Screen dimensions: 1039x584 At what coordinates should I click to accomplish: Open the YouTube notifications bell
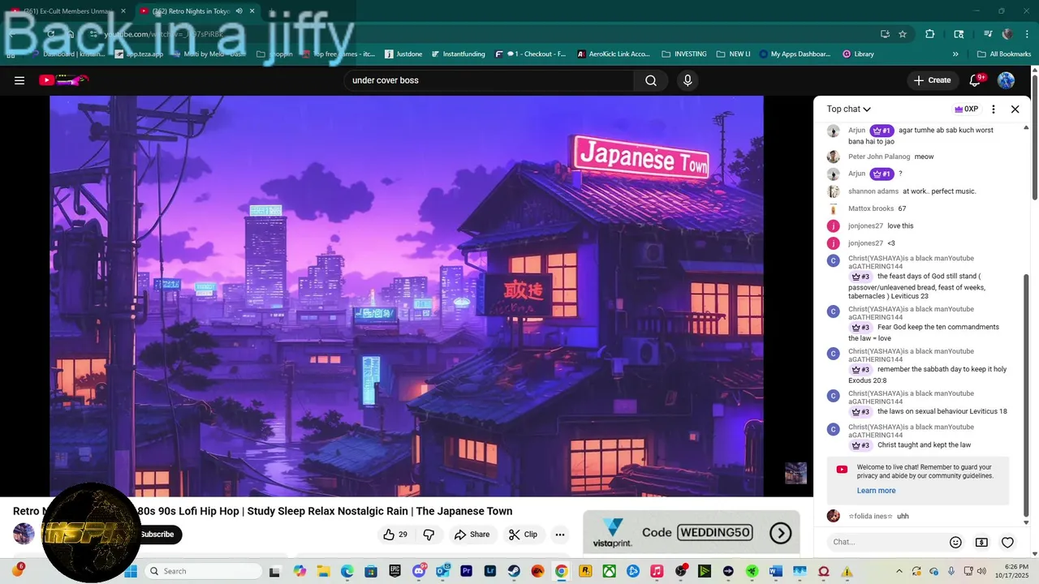pos(976,80)
